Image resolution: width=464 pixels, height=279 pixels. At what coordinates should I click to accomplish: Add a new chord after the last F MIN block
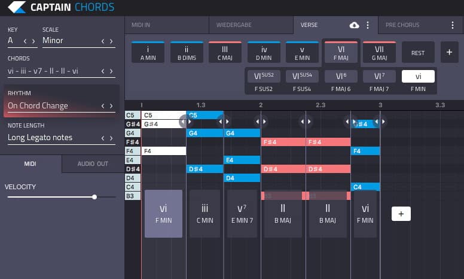[x=401, y=214]
